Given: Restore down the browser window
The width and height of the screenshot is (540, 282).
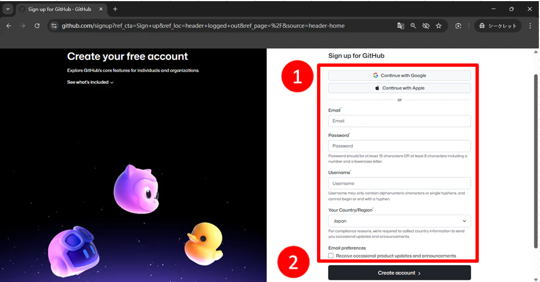Looking at the screenshot, I should click(512, 9).
